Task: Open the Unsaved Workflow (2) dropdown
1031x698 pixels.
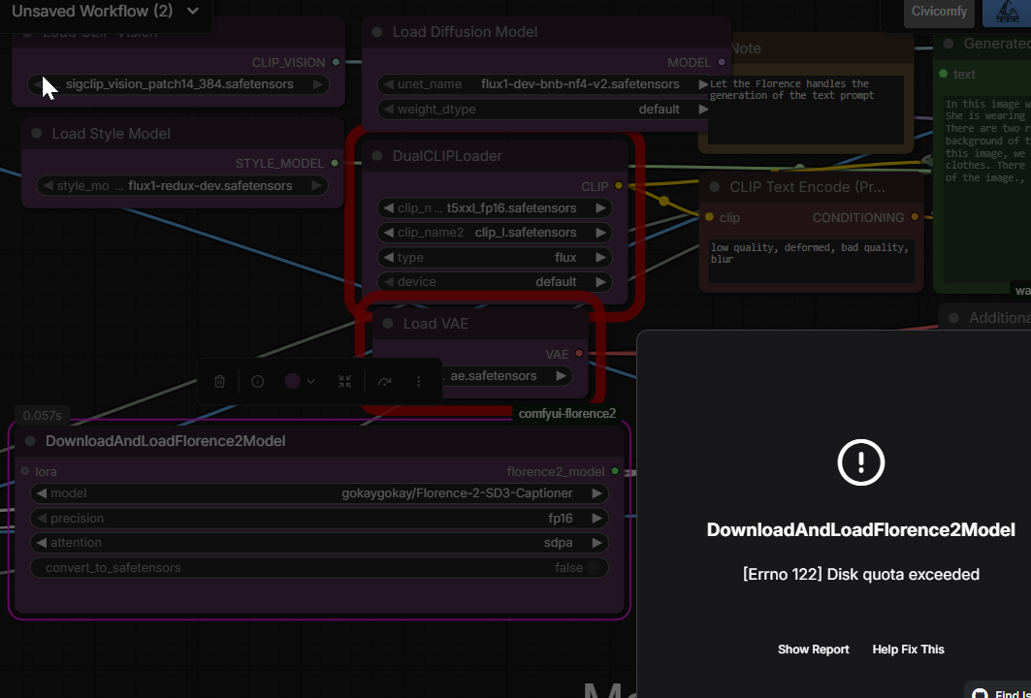Action: (x=105, y=11)
